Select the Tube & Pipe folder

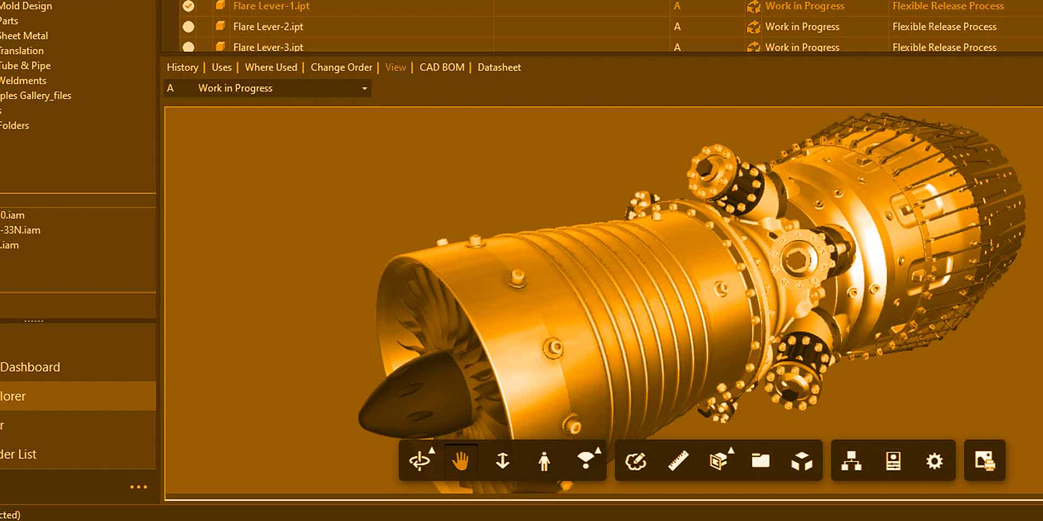point(25,66)
